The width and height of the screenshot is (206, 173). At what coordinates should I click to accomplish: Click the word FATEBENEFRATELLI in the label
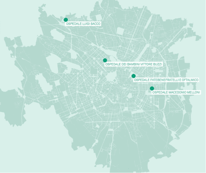tap(164, 80)
